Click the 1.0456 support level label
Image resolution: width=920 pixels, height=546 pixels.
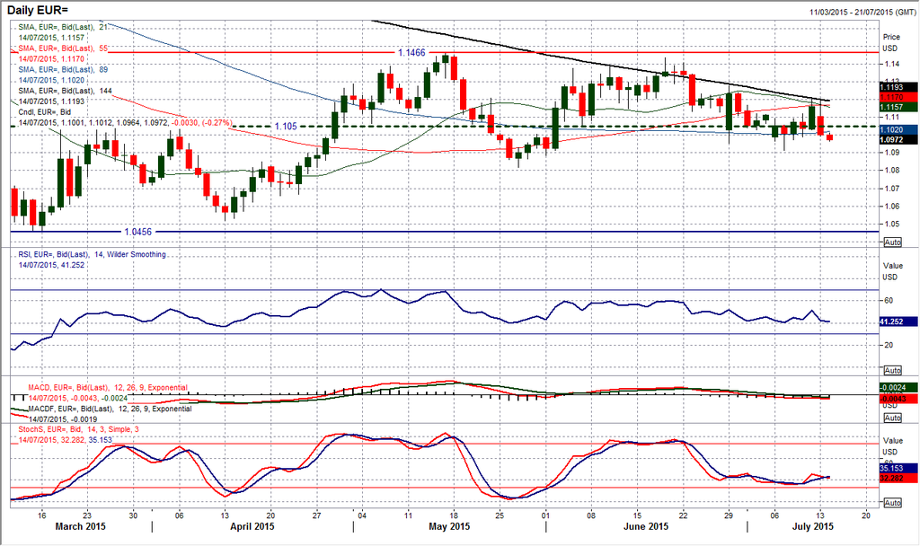(137, 232)
